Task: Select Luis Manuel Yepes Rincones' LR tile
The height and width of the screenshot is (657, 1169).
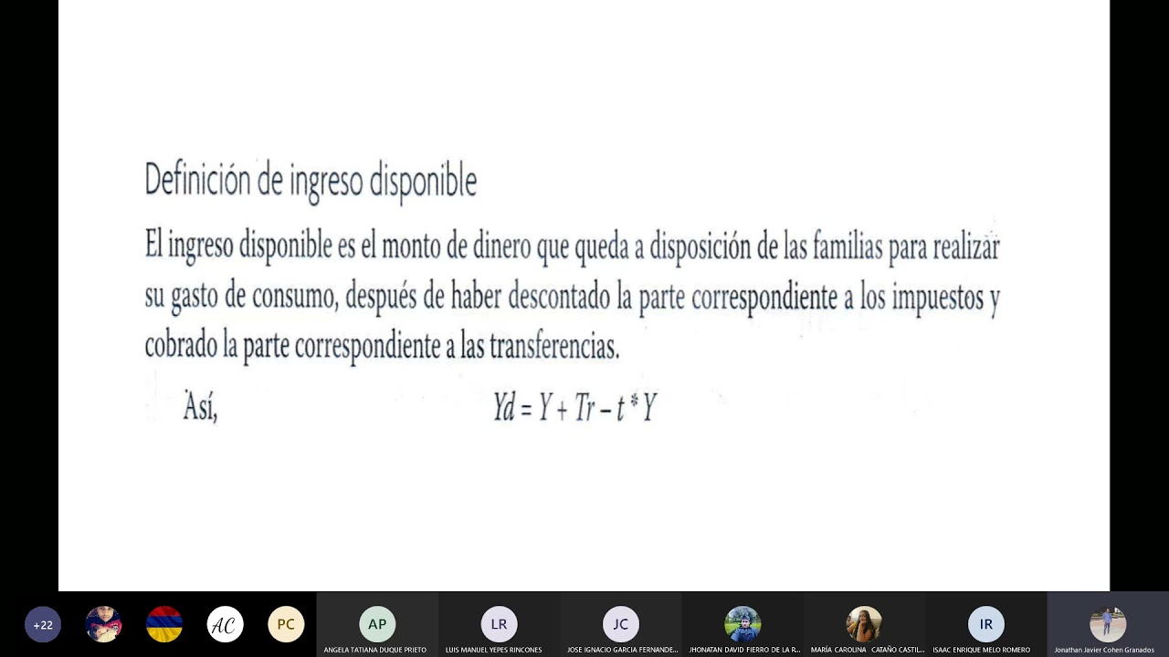Action: pyautogui.click(x=499, y=625)
